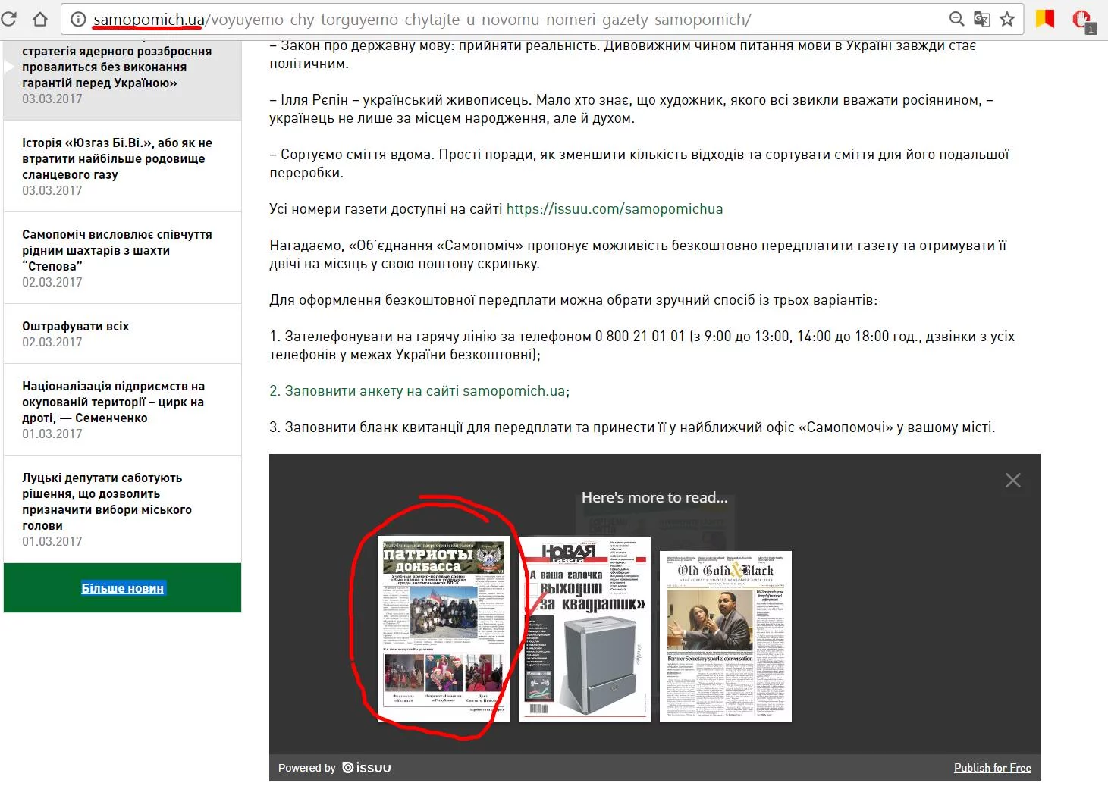Open the 'Publish for Free' link
Viewport: 1108px width, 786px height.
[993, 768]
